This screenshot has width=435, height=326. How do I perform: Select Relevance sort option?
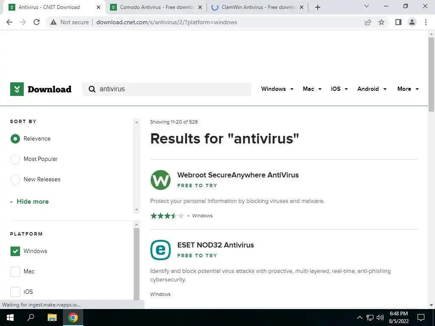click(x=15, y=139)
